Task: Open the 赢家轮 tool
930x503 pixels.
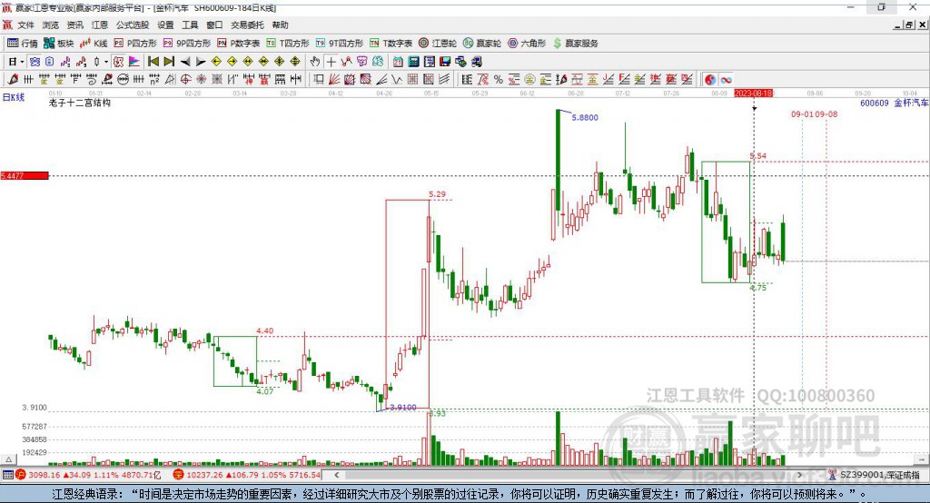Action: coord(482,44)
